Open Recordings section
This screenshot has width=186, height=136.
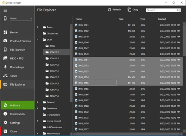pyautogui.click(x=17, y=67)
